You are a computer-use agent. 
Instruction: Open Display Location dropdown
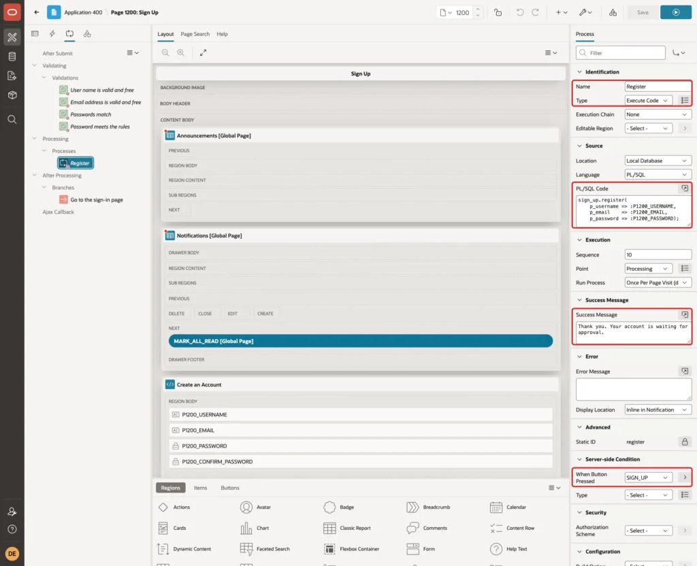(658, 410)
